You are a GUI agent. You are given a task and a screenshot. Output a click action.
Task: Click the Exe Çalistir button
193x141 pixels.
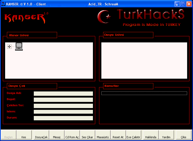pyautogui.click(x=133, y=137)
